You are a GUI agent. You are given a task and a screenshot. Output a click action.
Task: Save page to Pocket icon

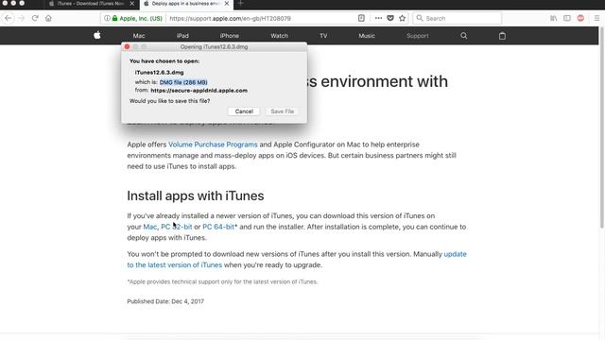[390, 18]
